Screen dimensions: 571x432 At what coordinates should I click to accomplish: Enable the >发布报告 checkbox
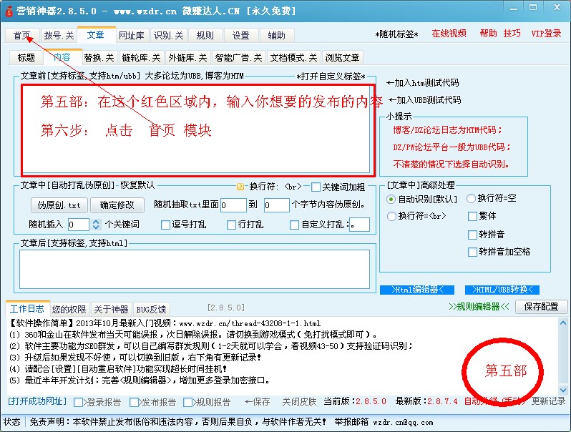pos(134,402)
